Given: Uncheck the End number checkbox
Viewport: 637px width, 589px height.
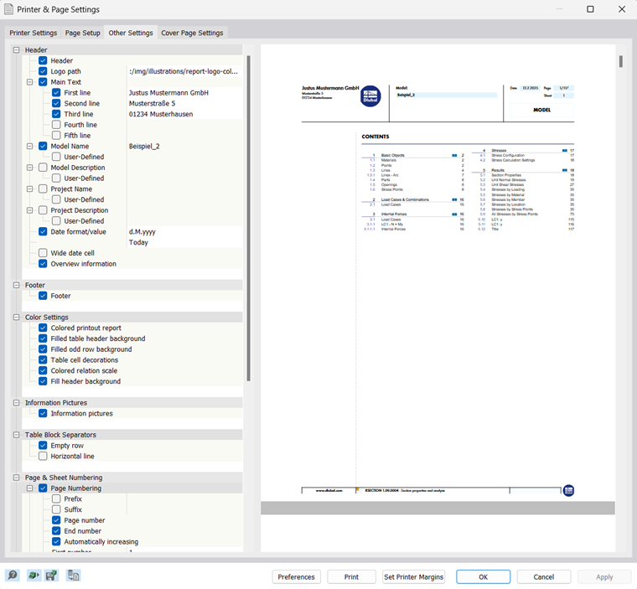Looking at the screenshot, I should pos(56,531).
